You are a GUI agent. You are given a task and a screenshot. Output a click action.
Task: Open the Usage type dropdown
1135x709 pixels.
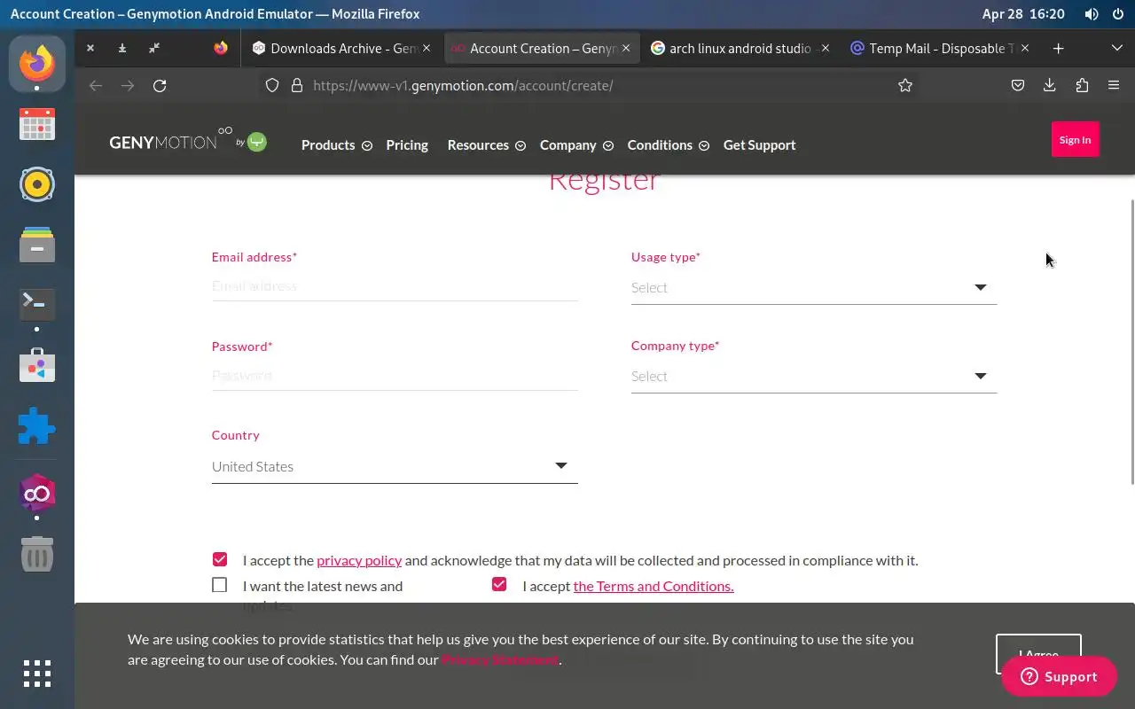point(814,287)
